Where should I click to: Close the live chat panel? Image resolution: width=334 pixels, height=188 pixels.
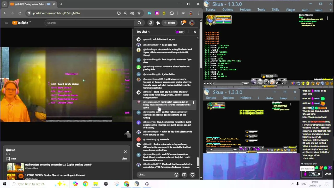(x=195, y=32)
